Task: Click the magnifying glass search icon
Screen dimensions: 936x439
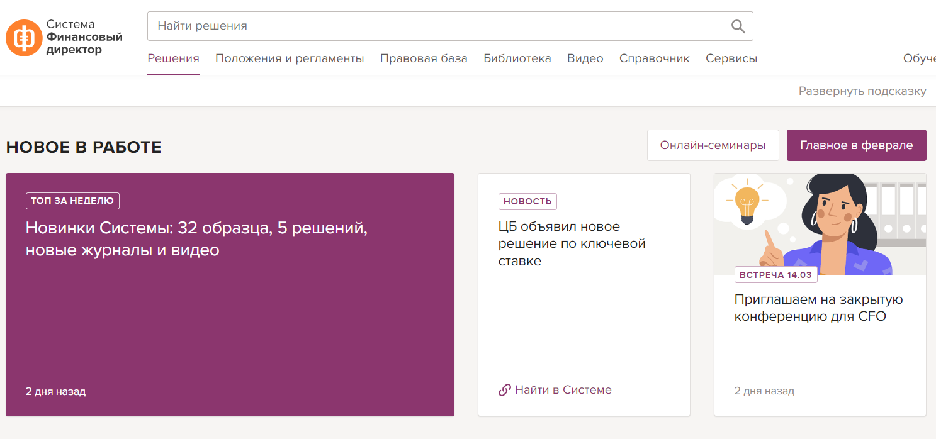Action: 738,26
